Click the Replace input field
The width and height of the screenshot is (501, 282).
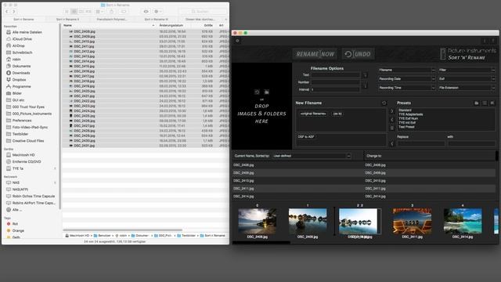421,143
